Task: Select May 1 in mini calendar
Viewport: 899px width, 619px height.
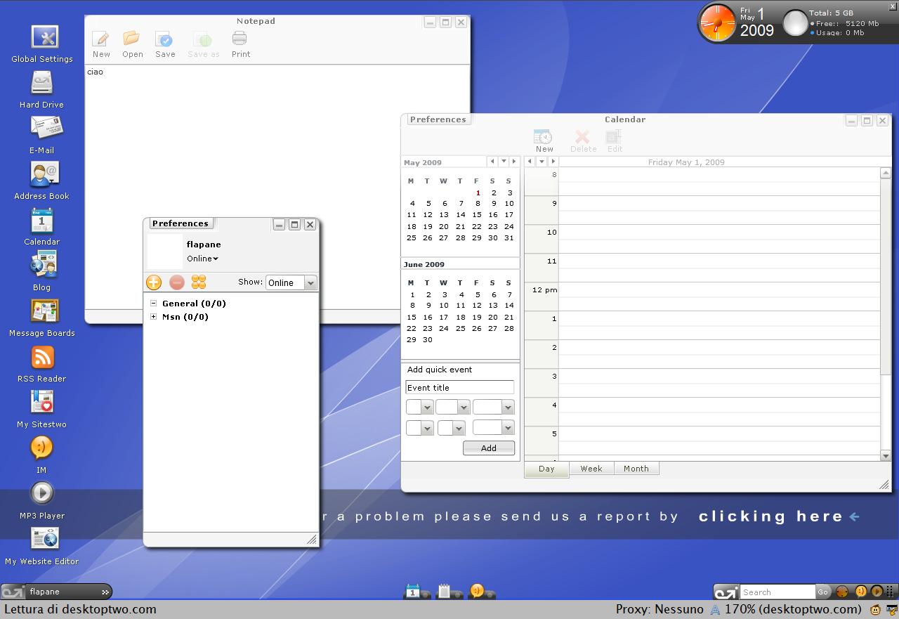Action: click(x=478, y=193)
